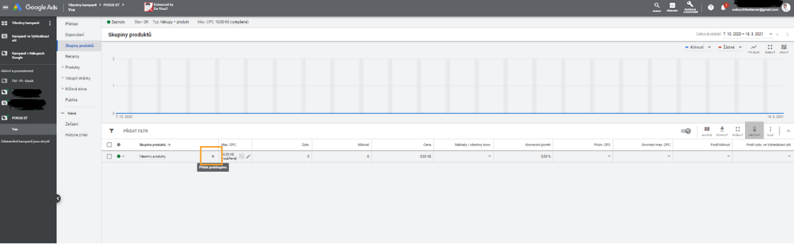Adjust chart settings (Upravit) icon
Screen dimensions: 794x244
coord(783,48)
